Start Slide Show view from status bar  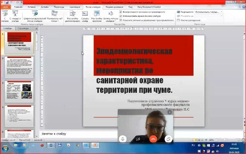206,140
